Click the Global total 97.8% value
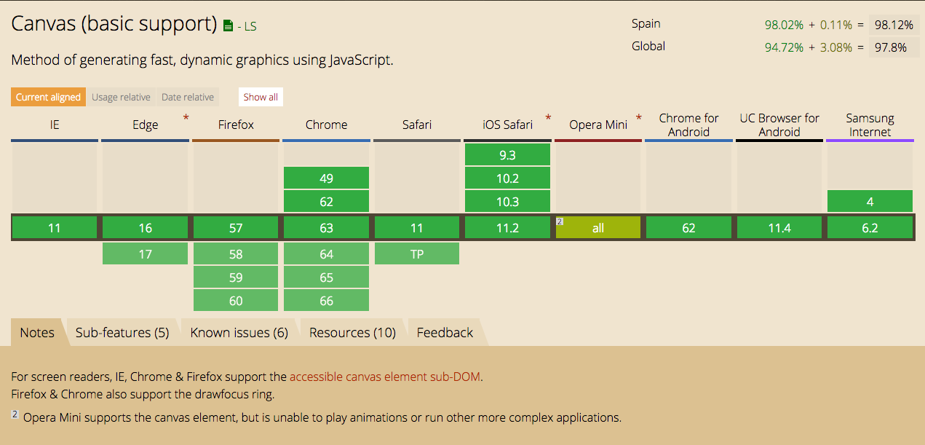Viewport: 925px width, 445px height. click(894, 47)
